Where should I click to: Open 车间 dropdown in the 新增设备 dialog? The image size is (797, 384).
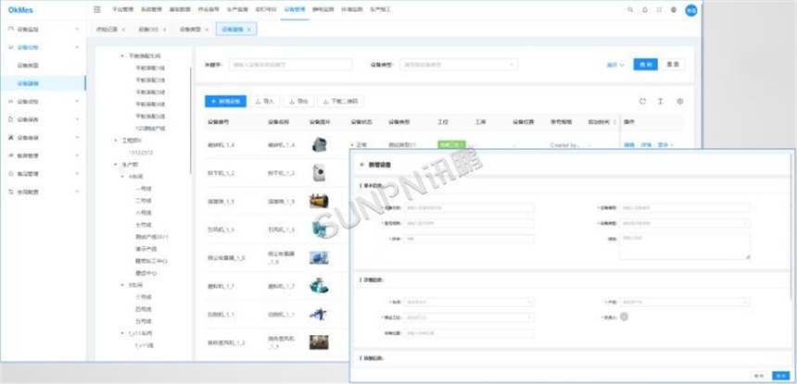click(469, 302)
